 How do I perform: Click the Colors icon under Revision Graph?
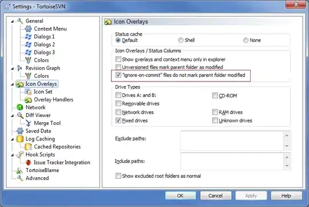28,76
